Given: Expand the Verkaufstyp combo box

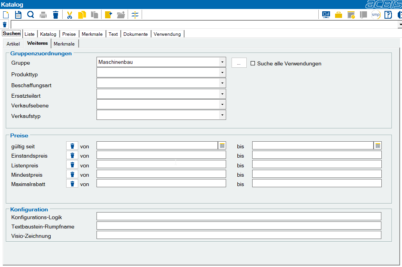Looking at the screenshot, I should 222,115.
